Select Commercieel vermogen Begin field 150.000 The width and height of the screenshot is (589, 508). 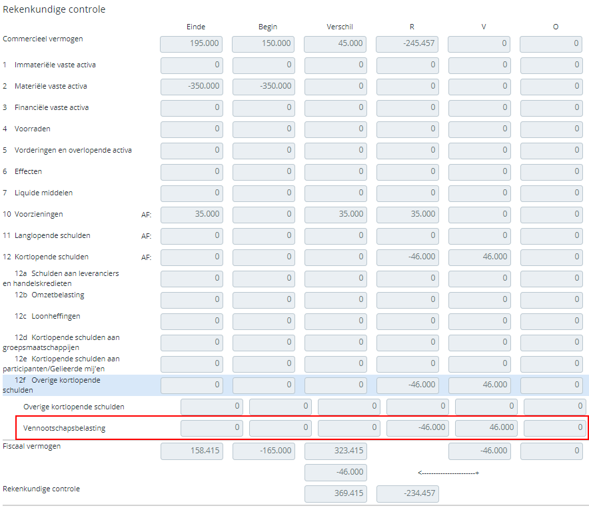(x=263, y=44)
